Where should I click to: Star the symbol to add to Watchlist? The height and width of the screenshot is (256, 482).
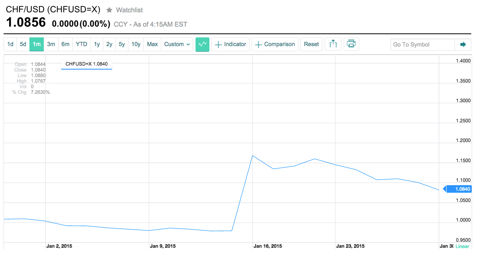click(x=109, y=10)
